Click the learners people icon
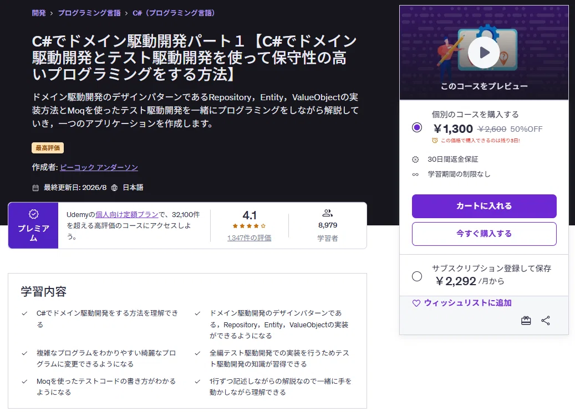 tap(328, 213)
